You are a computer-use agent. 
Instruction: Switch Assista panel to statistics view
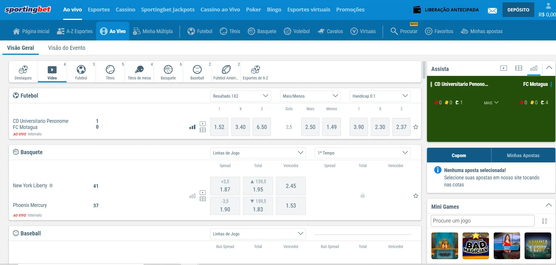pyautogui.click(x=534, y=68)
